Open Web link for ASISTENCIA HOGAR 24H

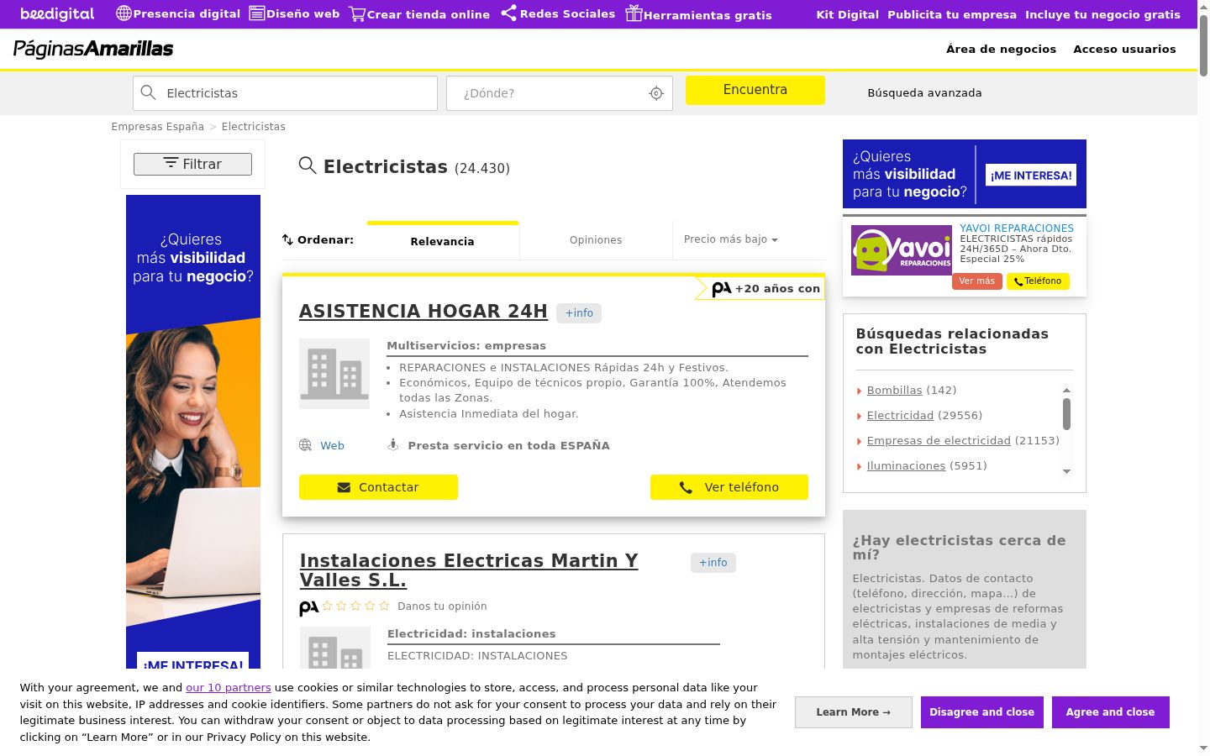click(332, 446)
